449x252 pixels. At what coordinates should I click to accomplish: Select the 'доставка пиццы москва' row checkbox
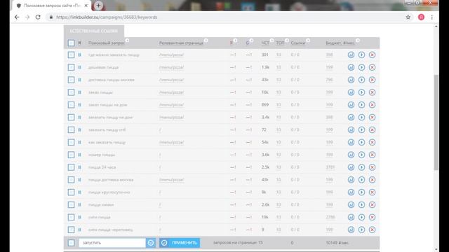point(71,80)
